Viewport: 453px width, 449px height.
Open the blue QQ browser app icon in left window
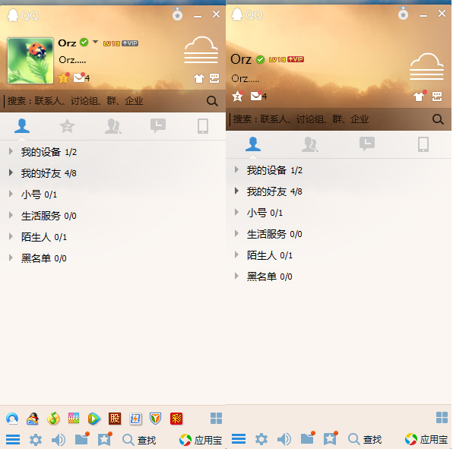pyautogui.click(x=12, y=419)
